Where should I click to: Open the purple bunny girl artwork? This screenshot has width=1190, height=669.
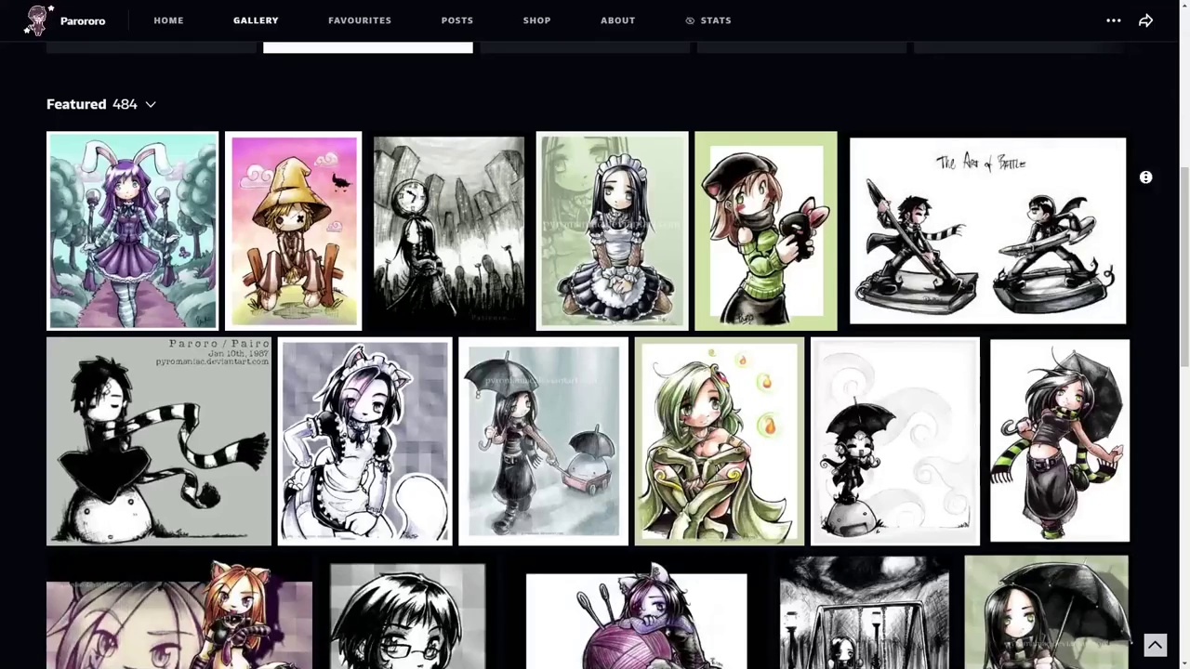132,230
